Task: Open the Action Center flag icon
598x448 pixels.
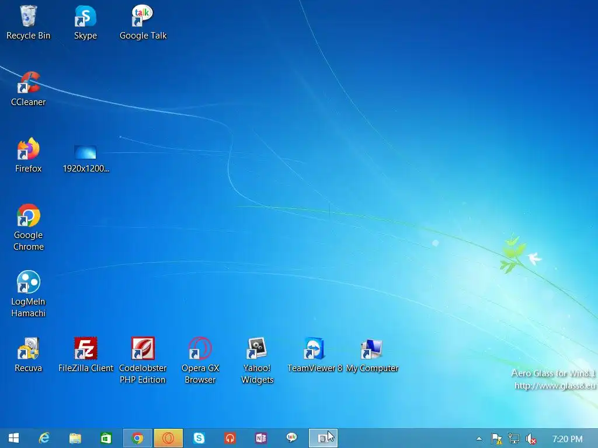Action: 496,439
